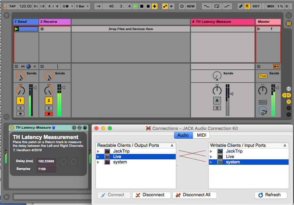Refresh the JACK connections list

(x=271, y=195)
